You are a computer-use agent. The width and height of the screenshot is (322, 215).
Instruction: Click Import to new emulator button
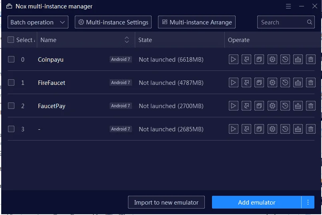(166, 202)
